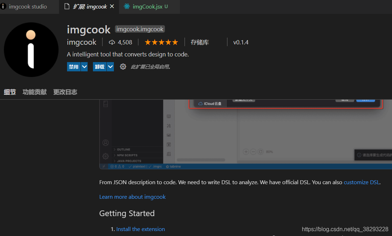The height and width of the screenshot is (236, 392).
Task: Click the Install the extension link
Action: [140, 229]
